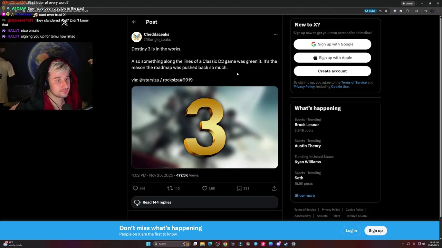The image size is (442, 248).
Task: Click the Windows taskbar Search box
Action: tap(172, 244)
